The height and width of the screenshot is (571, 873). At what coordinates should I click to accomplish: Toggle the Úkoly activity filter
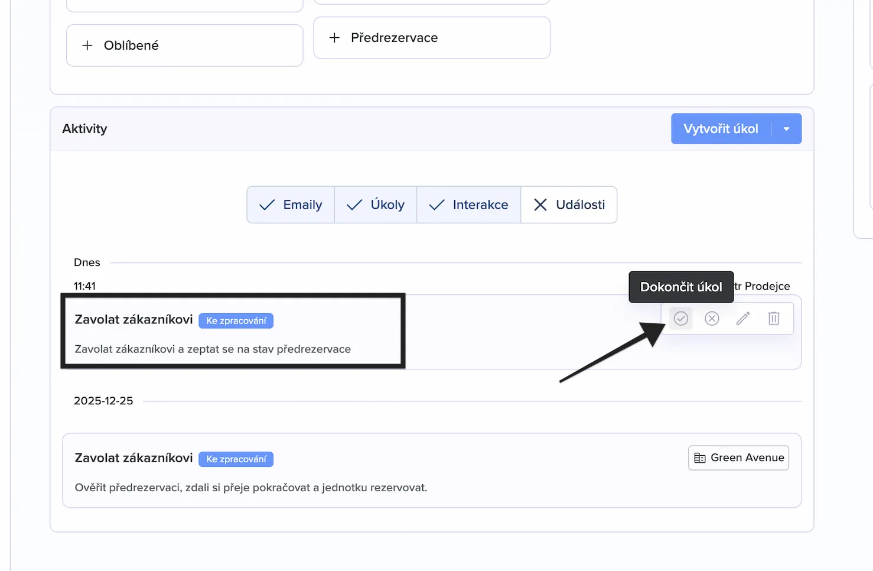(376, 205)
